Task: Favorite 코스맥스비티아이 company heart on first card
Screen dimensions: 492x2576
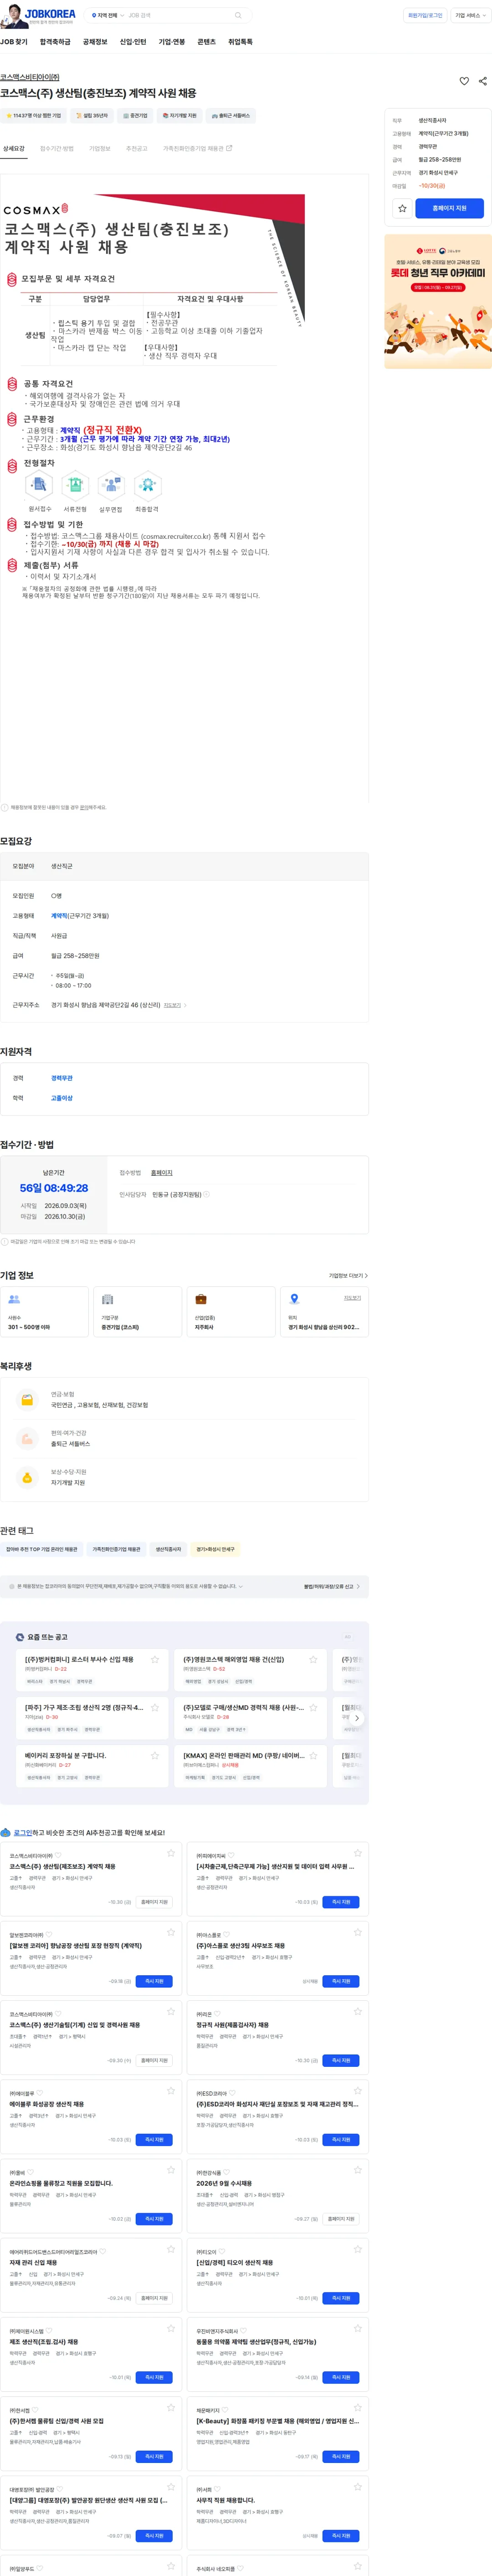Action: click(57, 1856)
